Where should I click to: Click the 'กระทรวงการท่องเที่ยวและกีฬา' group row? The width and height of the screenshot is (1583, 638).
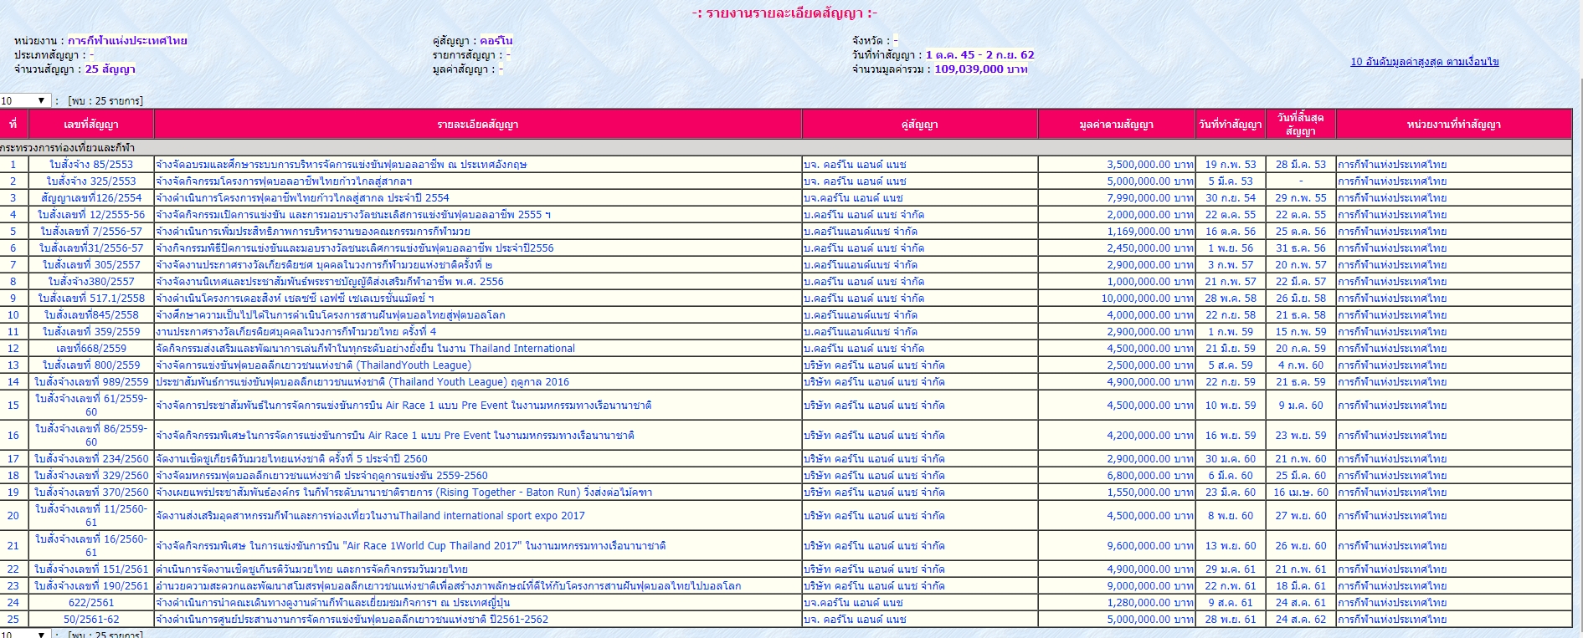pyautogui.click(x=68, y=148)
